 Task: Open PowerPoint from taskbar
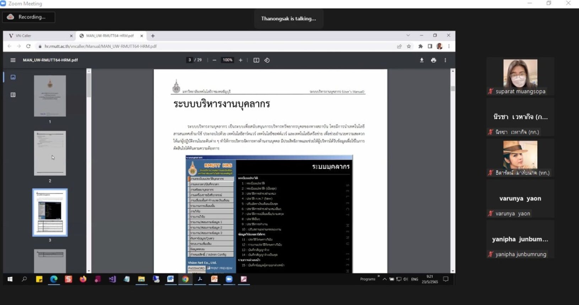coord(214,279)
